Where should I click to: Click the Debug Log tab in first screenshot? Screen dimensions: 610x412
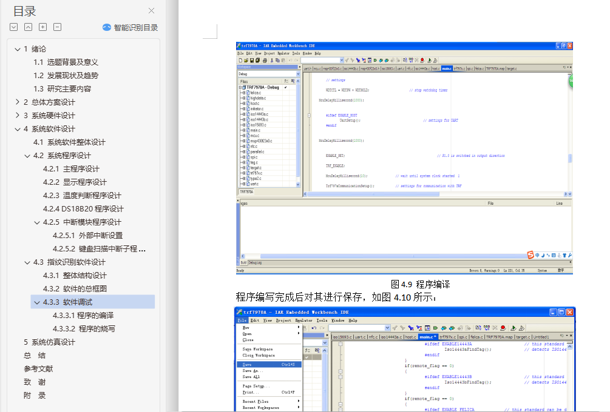pyautogui.click(x=255, y=263)
